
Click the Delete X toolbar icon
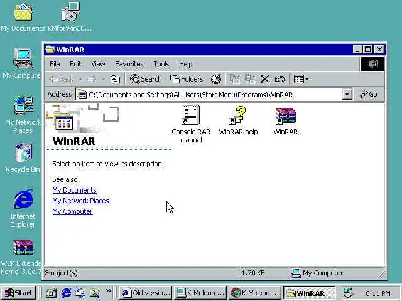tap(264, 79)
